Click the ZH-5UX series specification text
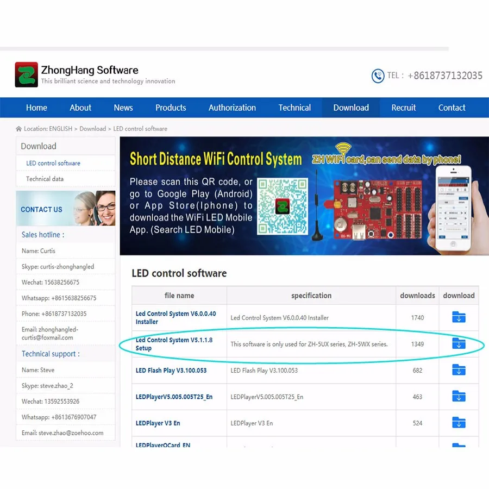489x489 pixels. 309,344
